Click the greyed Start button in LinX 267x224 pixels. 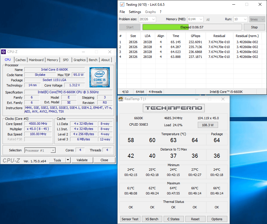(x=130, y=27)
